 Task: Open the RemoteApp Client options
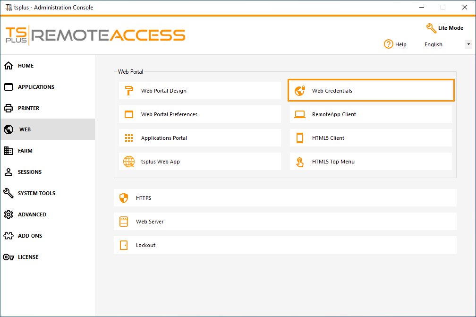pos(371,114)
